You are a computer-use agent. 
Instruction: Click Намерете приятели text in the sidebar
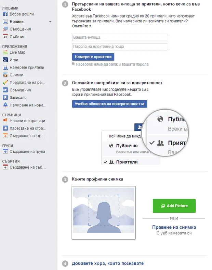(27, 67)
